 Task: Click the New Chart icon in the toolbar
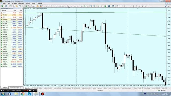coord(2,6)
